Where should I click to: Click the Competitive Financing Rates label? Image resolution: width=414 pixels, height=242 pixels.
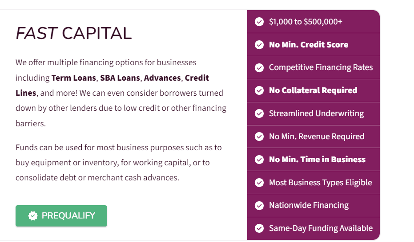pyautogui.click(x=321, y=68)
